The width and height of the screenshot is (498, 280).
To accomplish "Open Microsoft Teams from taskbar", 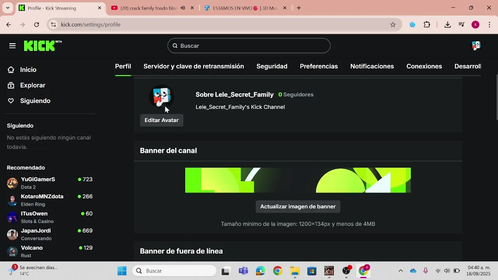I will 244,271.
